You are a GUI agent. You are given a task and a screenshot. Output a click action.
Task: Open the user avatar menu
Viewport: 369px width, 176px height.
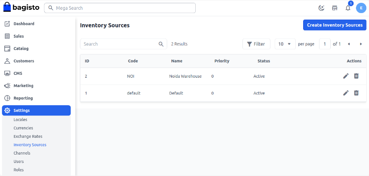coord(361,8)
